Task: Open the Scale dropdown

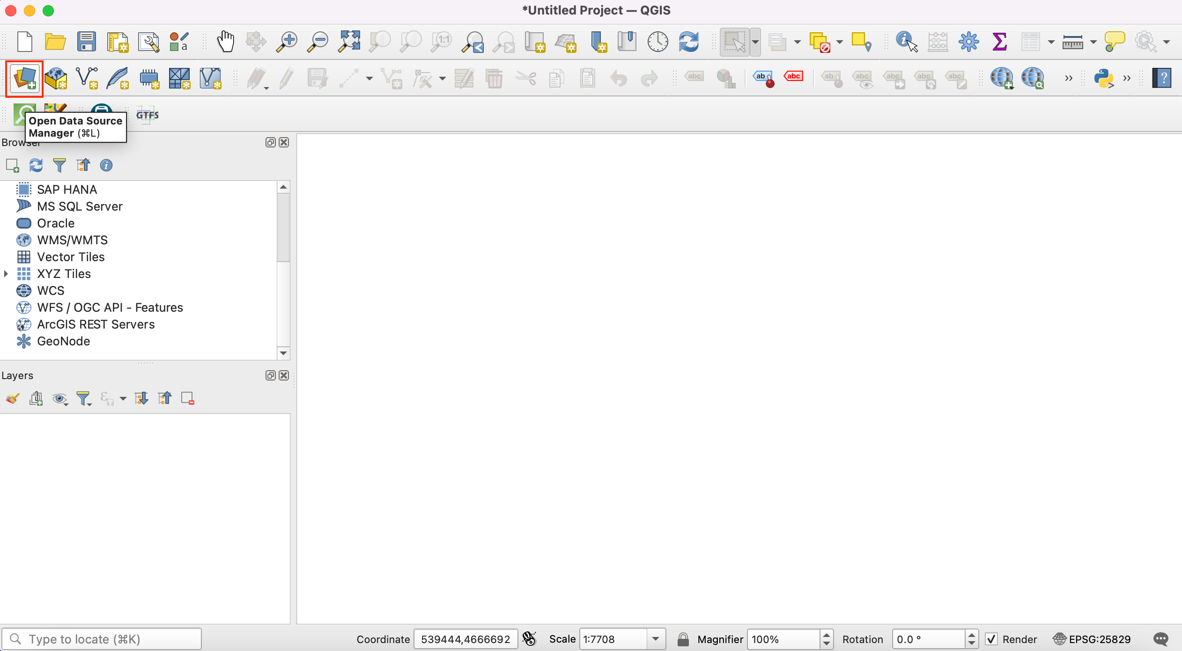Action: [x=656, y=639]
